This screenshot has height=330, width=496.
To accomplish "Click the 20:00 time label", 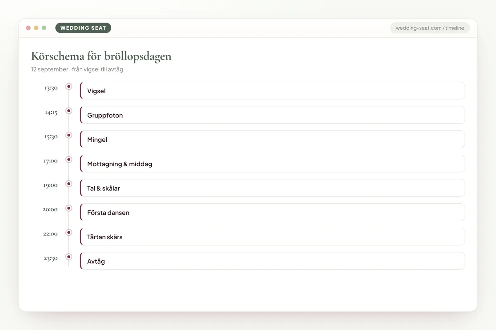I will click(50, 210).
